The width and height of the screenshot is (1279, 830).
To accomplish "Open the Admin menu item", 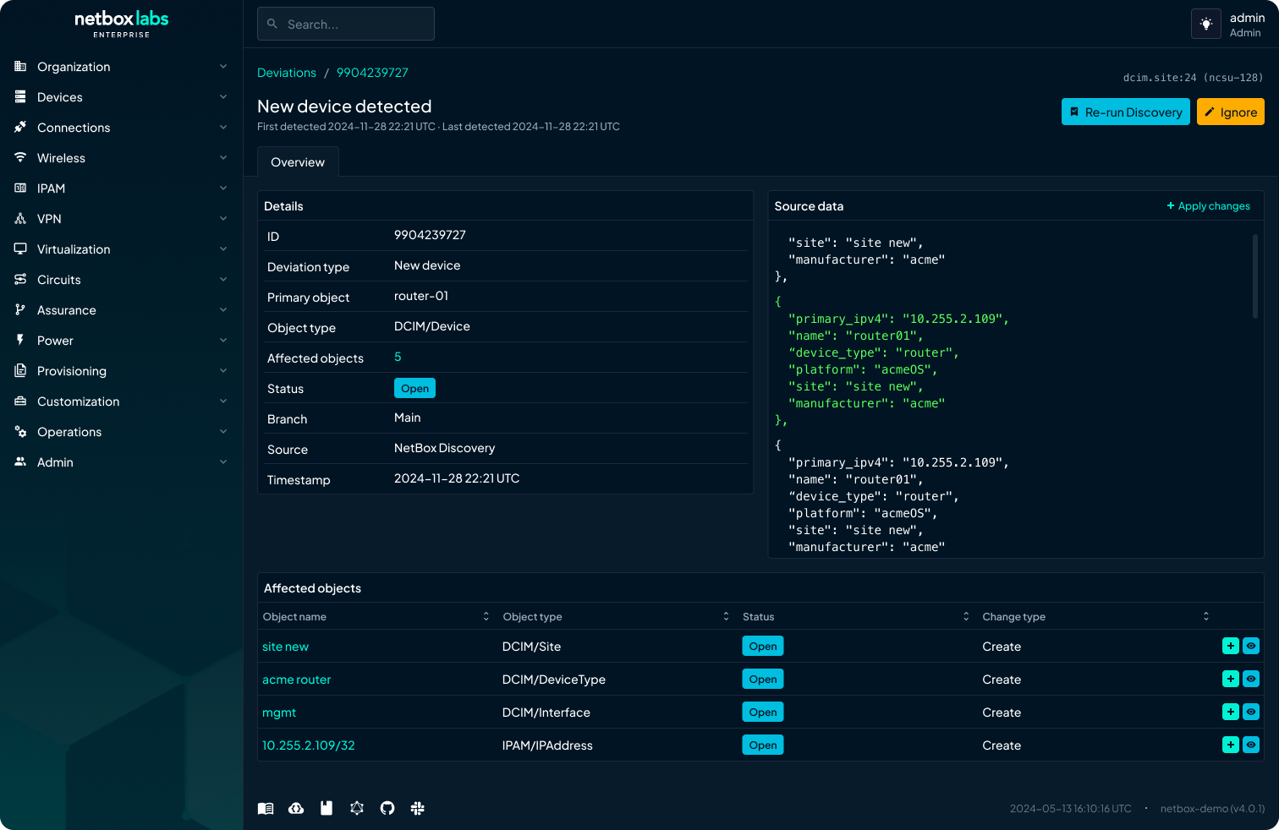I will [121, 462].
